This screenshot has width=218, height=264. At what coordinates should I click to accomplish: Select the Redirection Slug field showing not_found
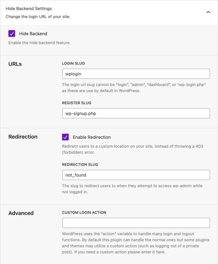click(x=136, y=175)
